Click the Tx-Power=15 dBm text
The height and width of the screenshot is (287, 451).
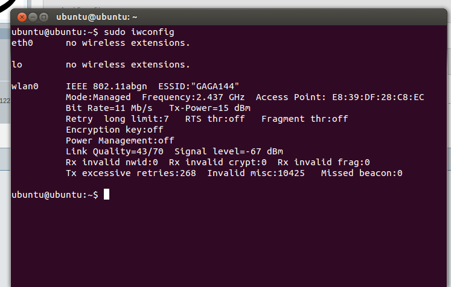202,108
